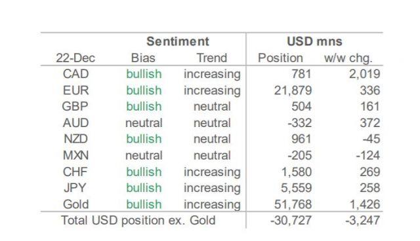Screen dimensions: 420x241
Task: Select CHF position value 1,580
Action: [x=297, y=172]
